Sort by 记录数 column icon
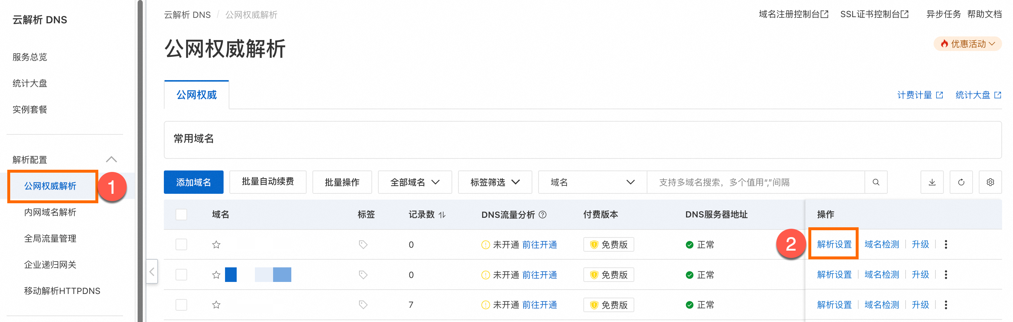The width and height of the screenshot is (1013, 322). (442, 215)
